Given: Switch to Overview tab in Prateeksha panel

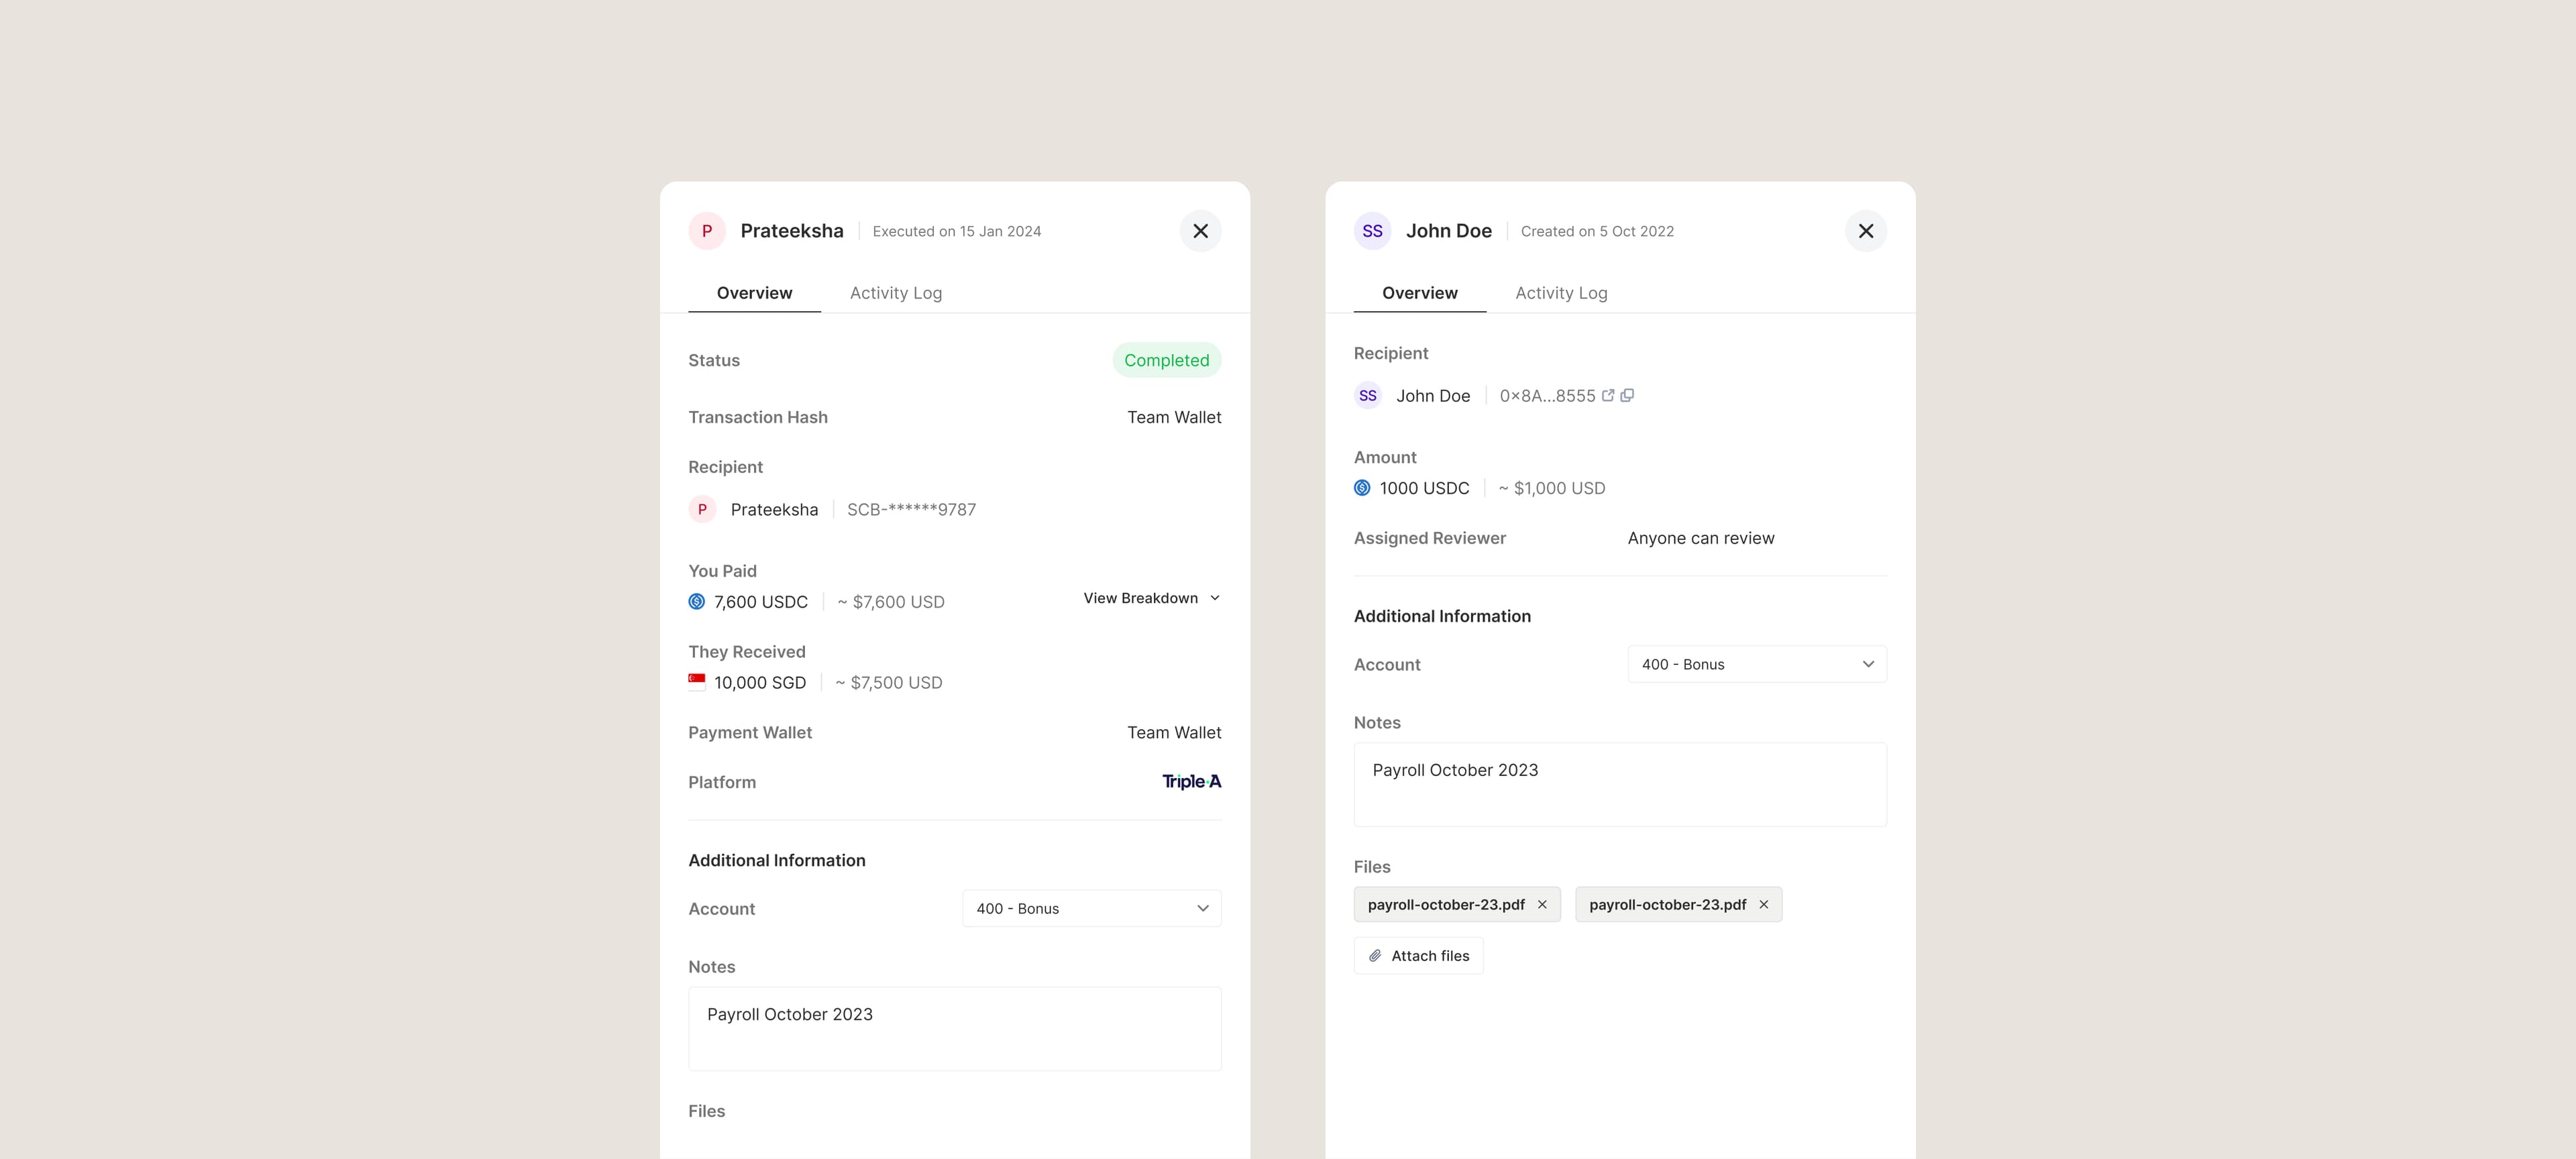Looking at the screenshot, I should tap(754, 293).
